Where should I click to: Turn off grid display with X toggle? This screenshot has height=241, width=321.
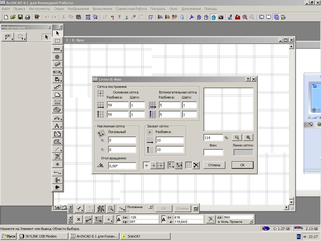point(196,165)
